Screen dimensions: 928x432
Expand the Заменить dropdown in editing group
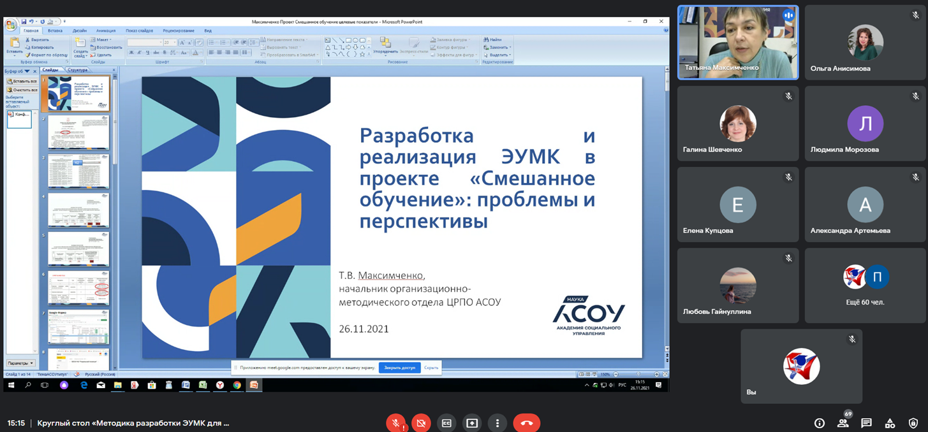coord(499,47)
